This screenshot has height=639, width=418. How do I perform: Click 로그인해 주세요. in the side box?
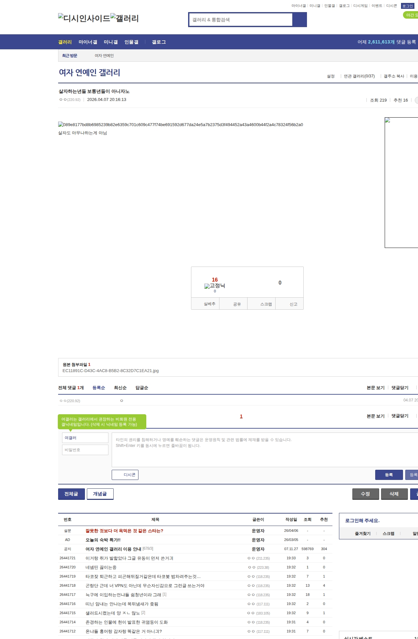pyautogui.click(x=362, y=521)
